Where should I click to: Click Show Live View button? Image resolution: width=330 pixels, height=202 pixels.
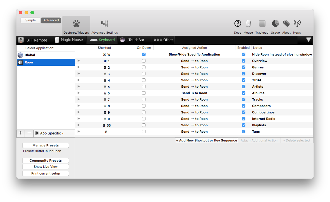[46, 167]
